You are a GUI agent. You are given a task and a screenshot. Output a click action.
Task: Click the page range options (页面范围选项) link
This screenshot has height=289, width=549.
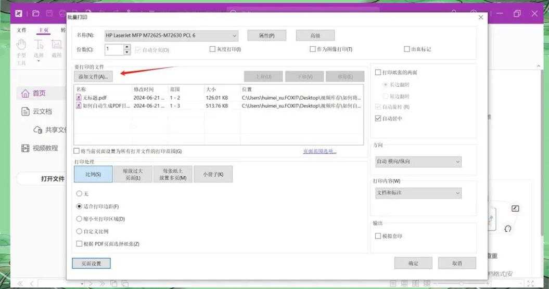320,151
